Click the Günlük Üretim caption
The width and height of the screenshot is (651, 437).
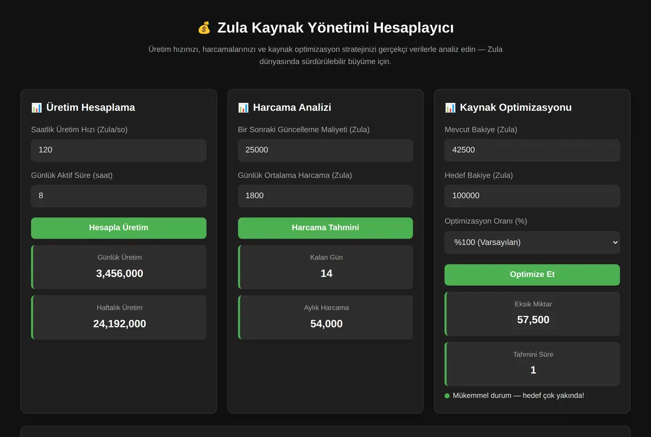pyautogui.click(x=119, y=258)
